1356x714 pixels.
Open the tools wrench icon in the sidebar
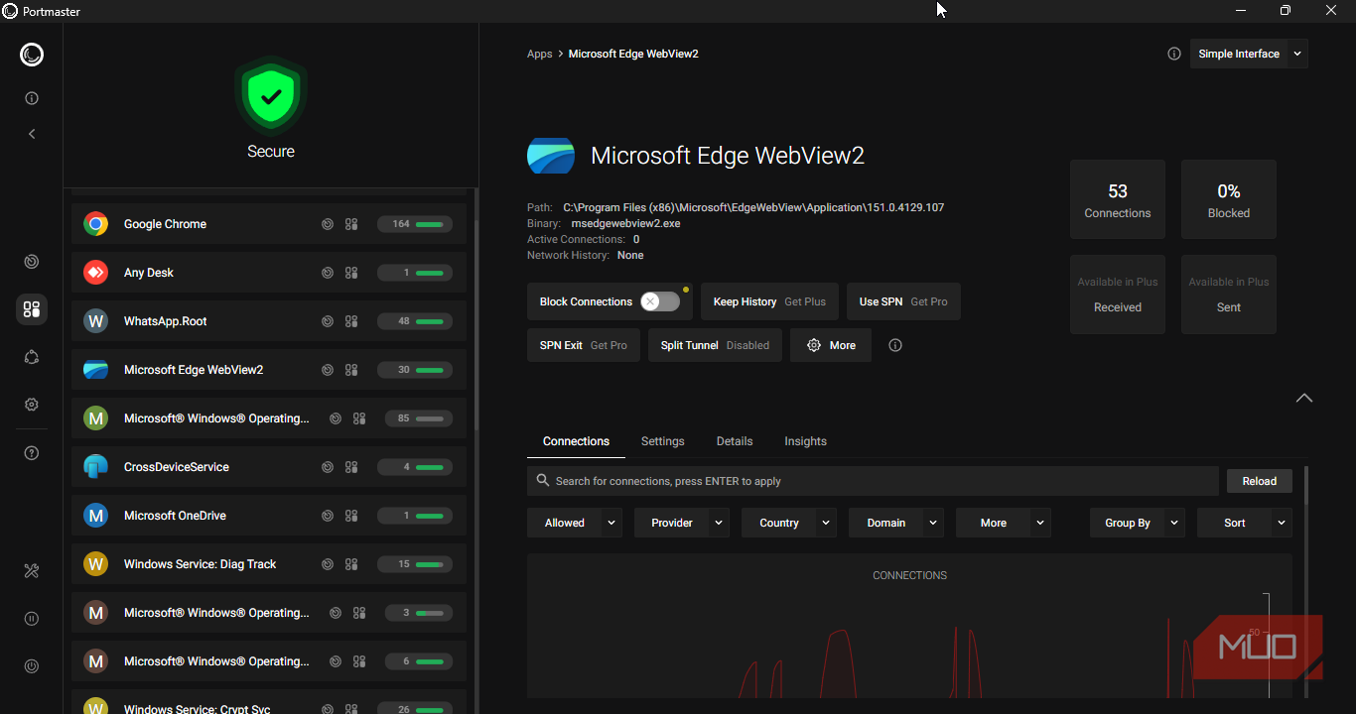pos(32,571)
